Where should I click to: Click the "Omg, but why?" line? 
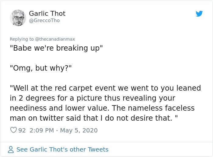[x=40, y=68]
